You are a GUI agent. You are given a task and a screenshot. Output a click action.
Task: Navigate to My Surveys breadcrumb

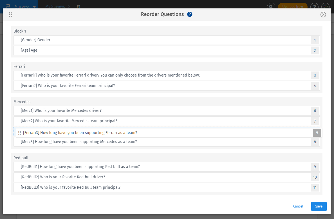(55, 6)
